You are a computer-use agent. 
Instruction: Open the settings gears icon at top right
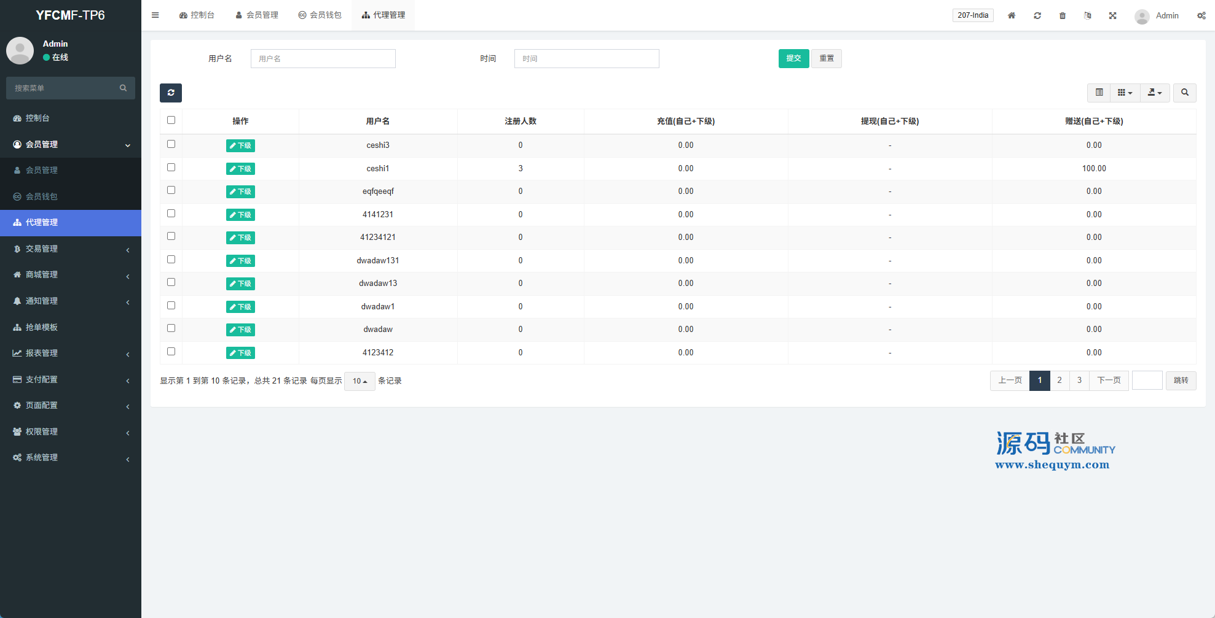1201,15
